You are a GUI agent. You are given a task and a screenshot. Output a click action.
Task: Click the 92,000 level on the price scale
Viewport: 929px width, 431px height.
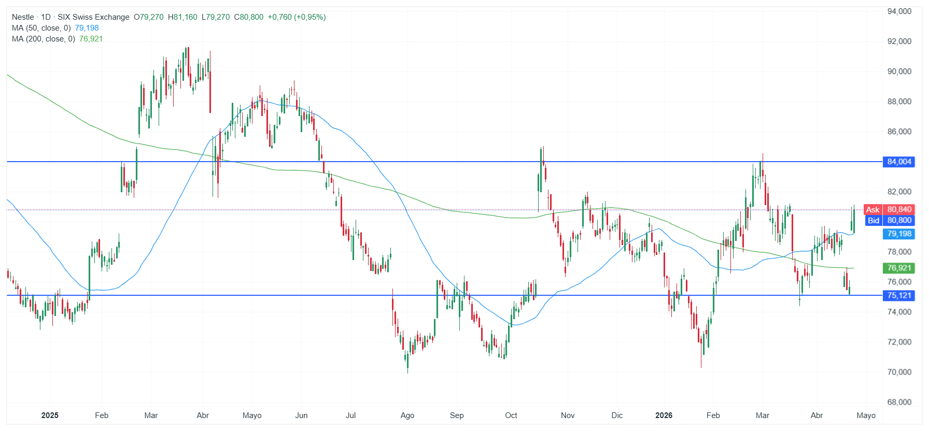899,41
